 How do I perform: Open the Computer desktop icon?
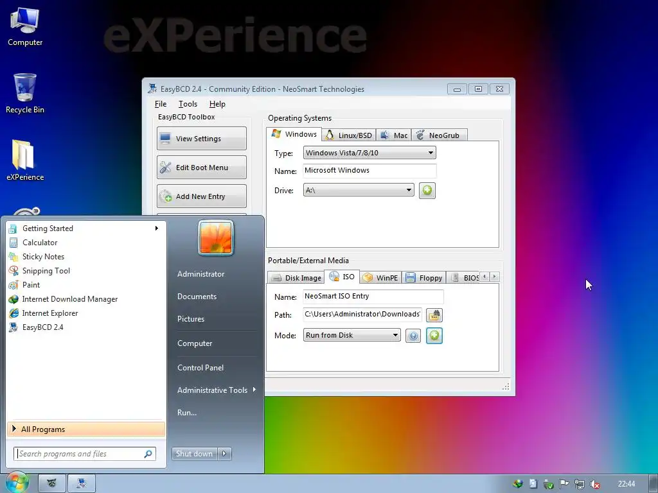click(25, 27)
